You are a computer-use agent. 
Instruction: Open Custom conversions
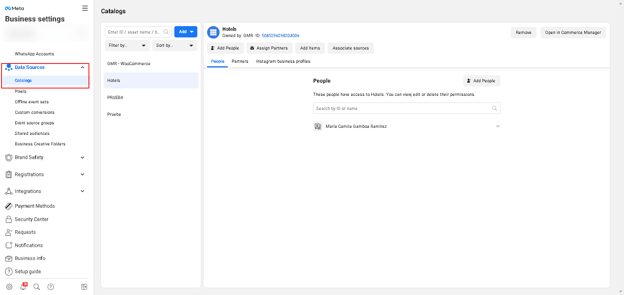(35, 113)
